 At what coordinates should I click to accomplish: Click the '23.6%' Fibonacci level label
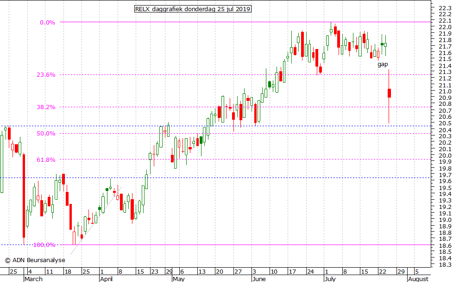[46, 75]
